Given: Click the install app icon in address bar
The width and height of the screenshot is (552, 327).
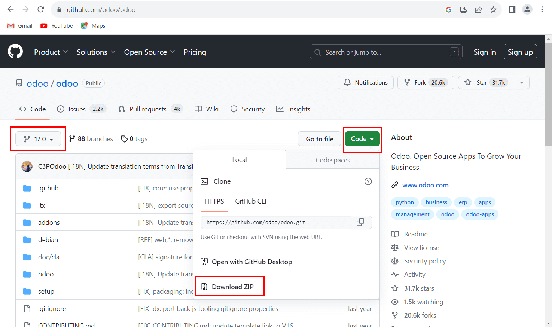Looking at the screenshot, I should click(463, 10).
